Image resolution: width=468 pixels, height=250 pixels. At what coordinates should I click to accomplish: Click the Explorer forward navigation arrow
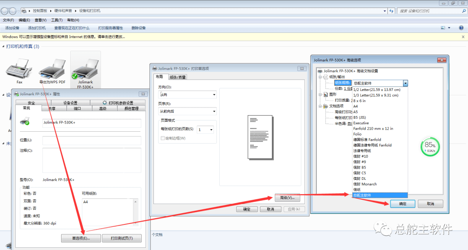(x=13, y=11)
